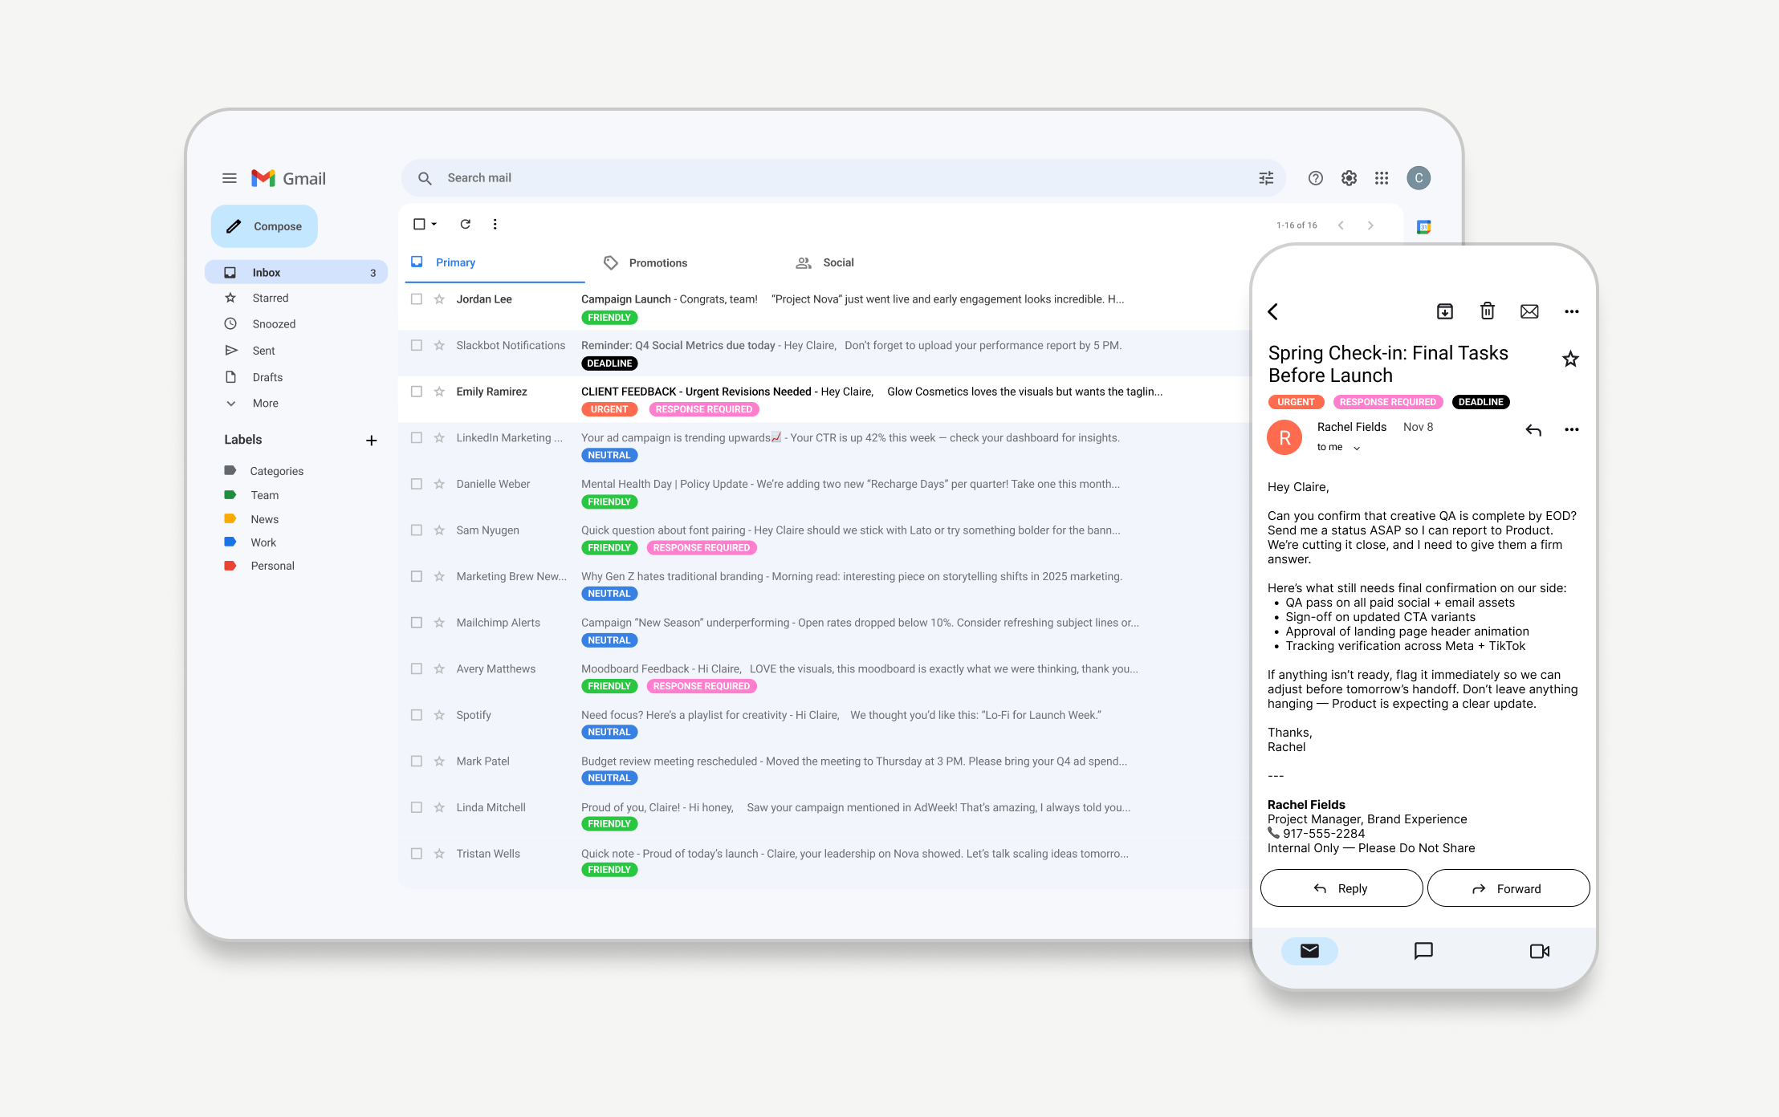
Task: Switch to the Promotions tab
Action: (657, 263)
